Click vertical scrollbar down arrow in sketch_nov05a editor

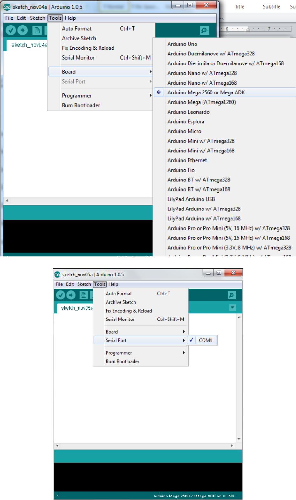click(x=239, y=439)
